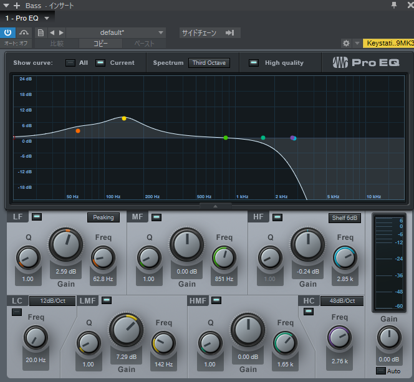Open the default preset dropdown
414x382 pixels.
116,32
